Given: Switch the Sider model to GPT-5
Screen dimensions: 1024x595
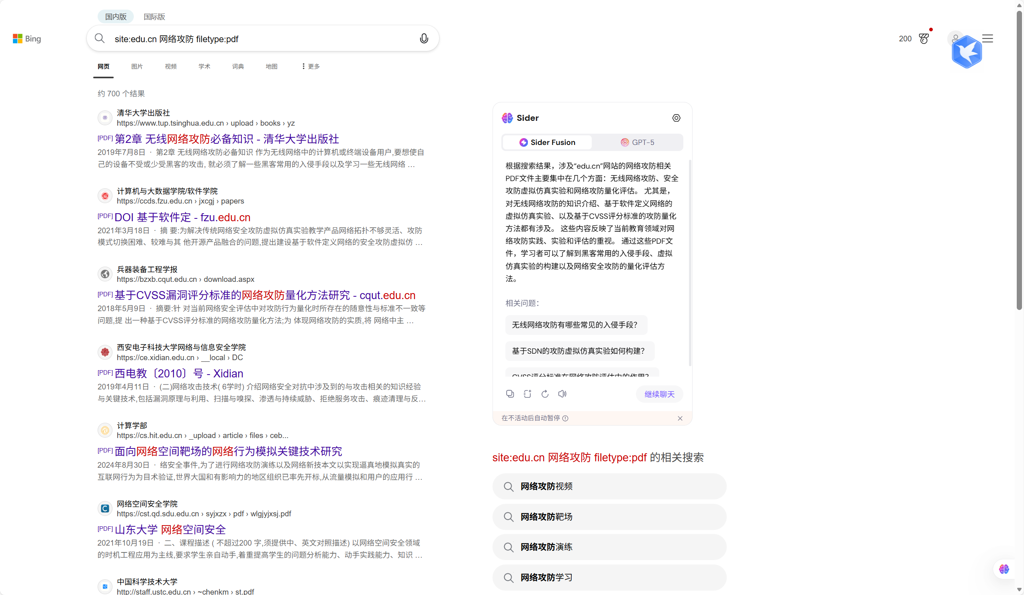Looking at the screenshot, I should [638, 142].
